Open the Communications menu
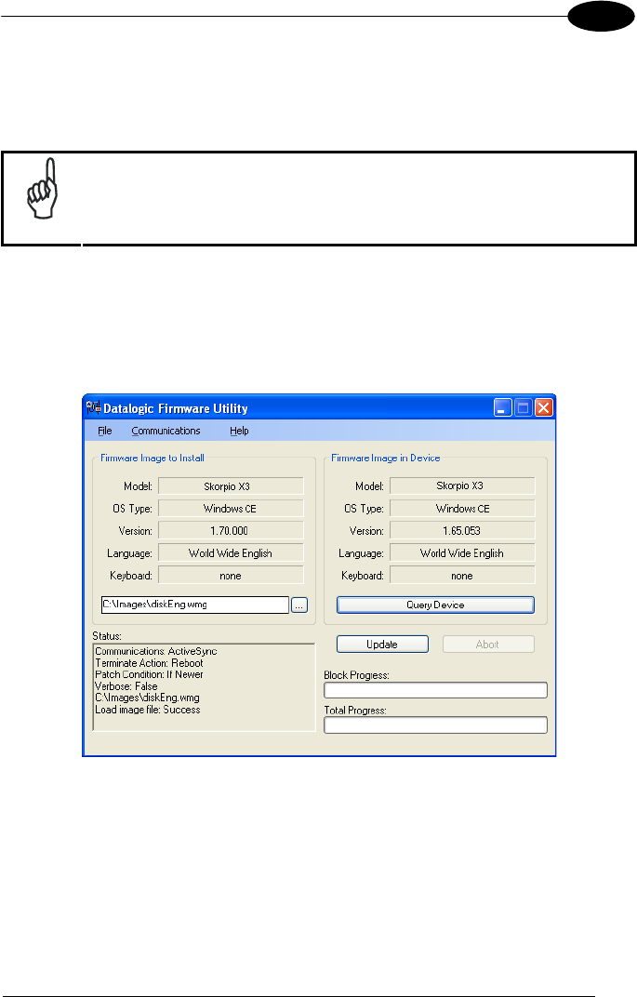637x997 pixels. point(166,431)
